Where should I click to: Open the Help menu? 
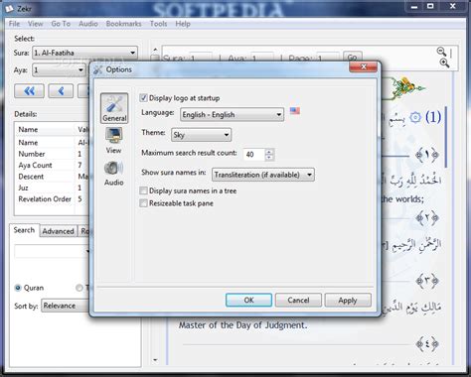pos(183,24)
